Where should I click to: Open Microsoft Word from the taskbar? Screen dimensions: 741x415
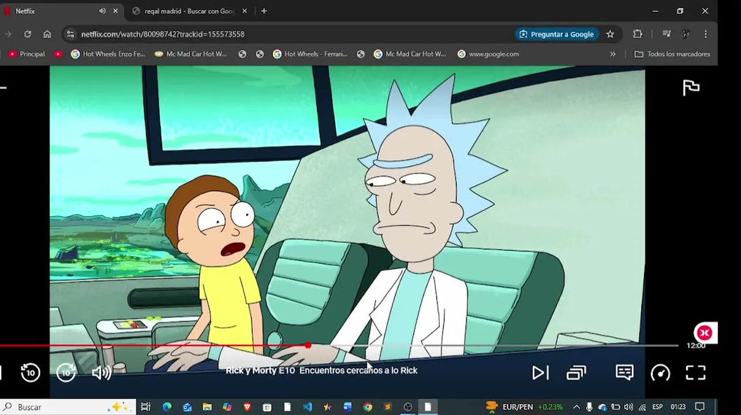click(x=347, y=407)
